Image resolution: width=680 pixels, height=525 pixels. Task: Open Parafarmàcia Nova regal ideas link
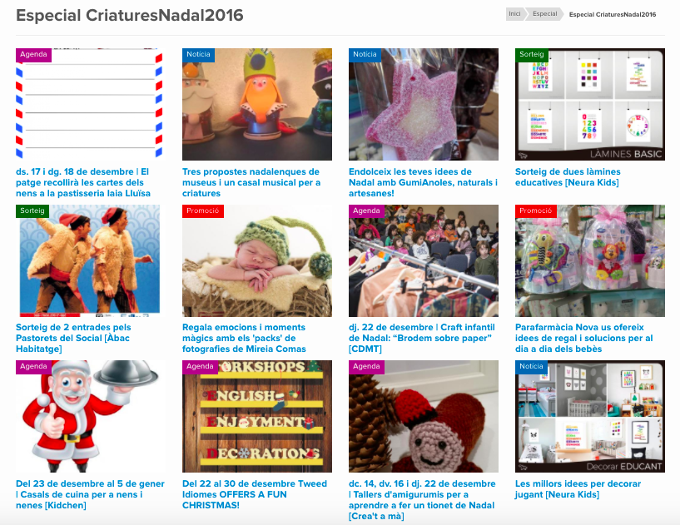(x=583, y=338)
